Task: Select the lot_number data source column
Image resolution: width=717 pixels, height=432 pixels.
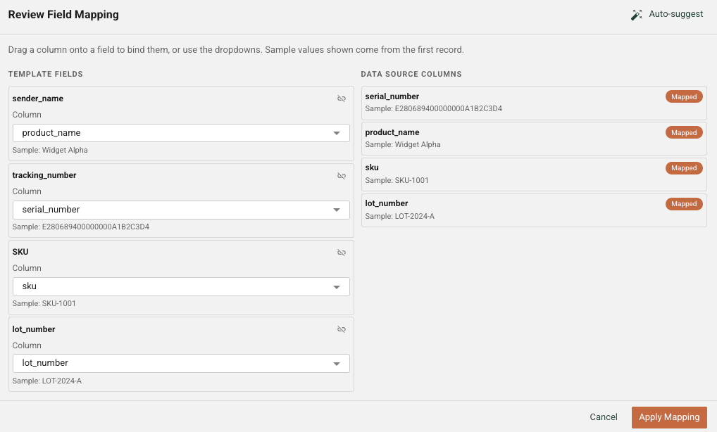Action: point(534,210)
